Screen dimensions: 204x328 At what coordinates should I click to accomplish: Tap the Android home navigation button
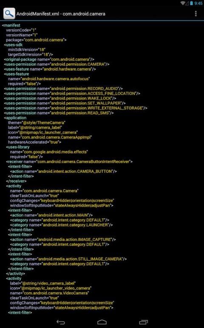[x=102, y=322]
